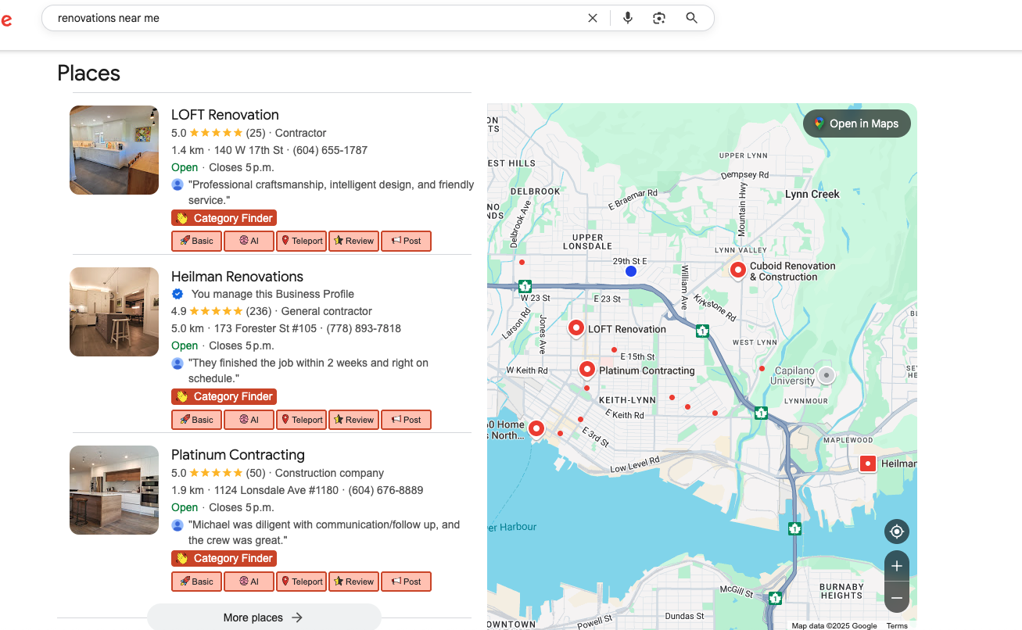Viewport: 1022px width, 630px height.
Task: Select Cuboid Renovation & Construction map pin
Action: [x=737, y=270]
